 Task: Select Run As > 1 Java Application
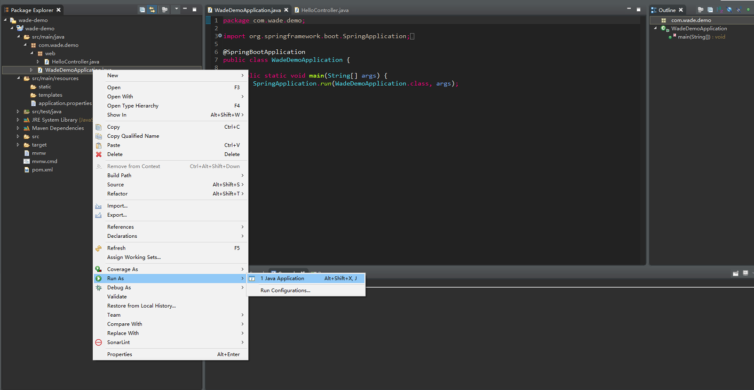(306, 279)
